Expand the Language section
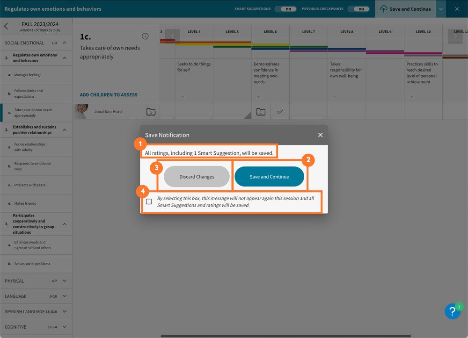 (65, 296)
